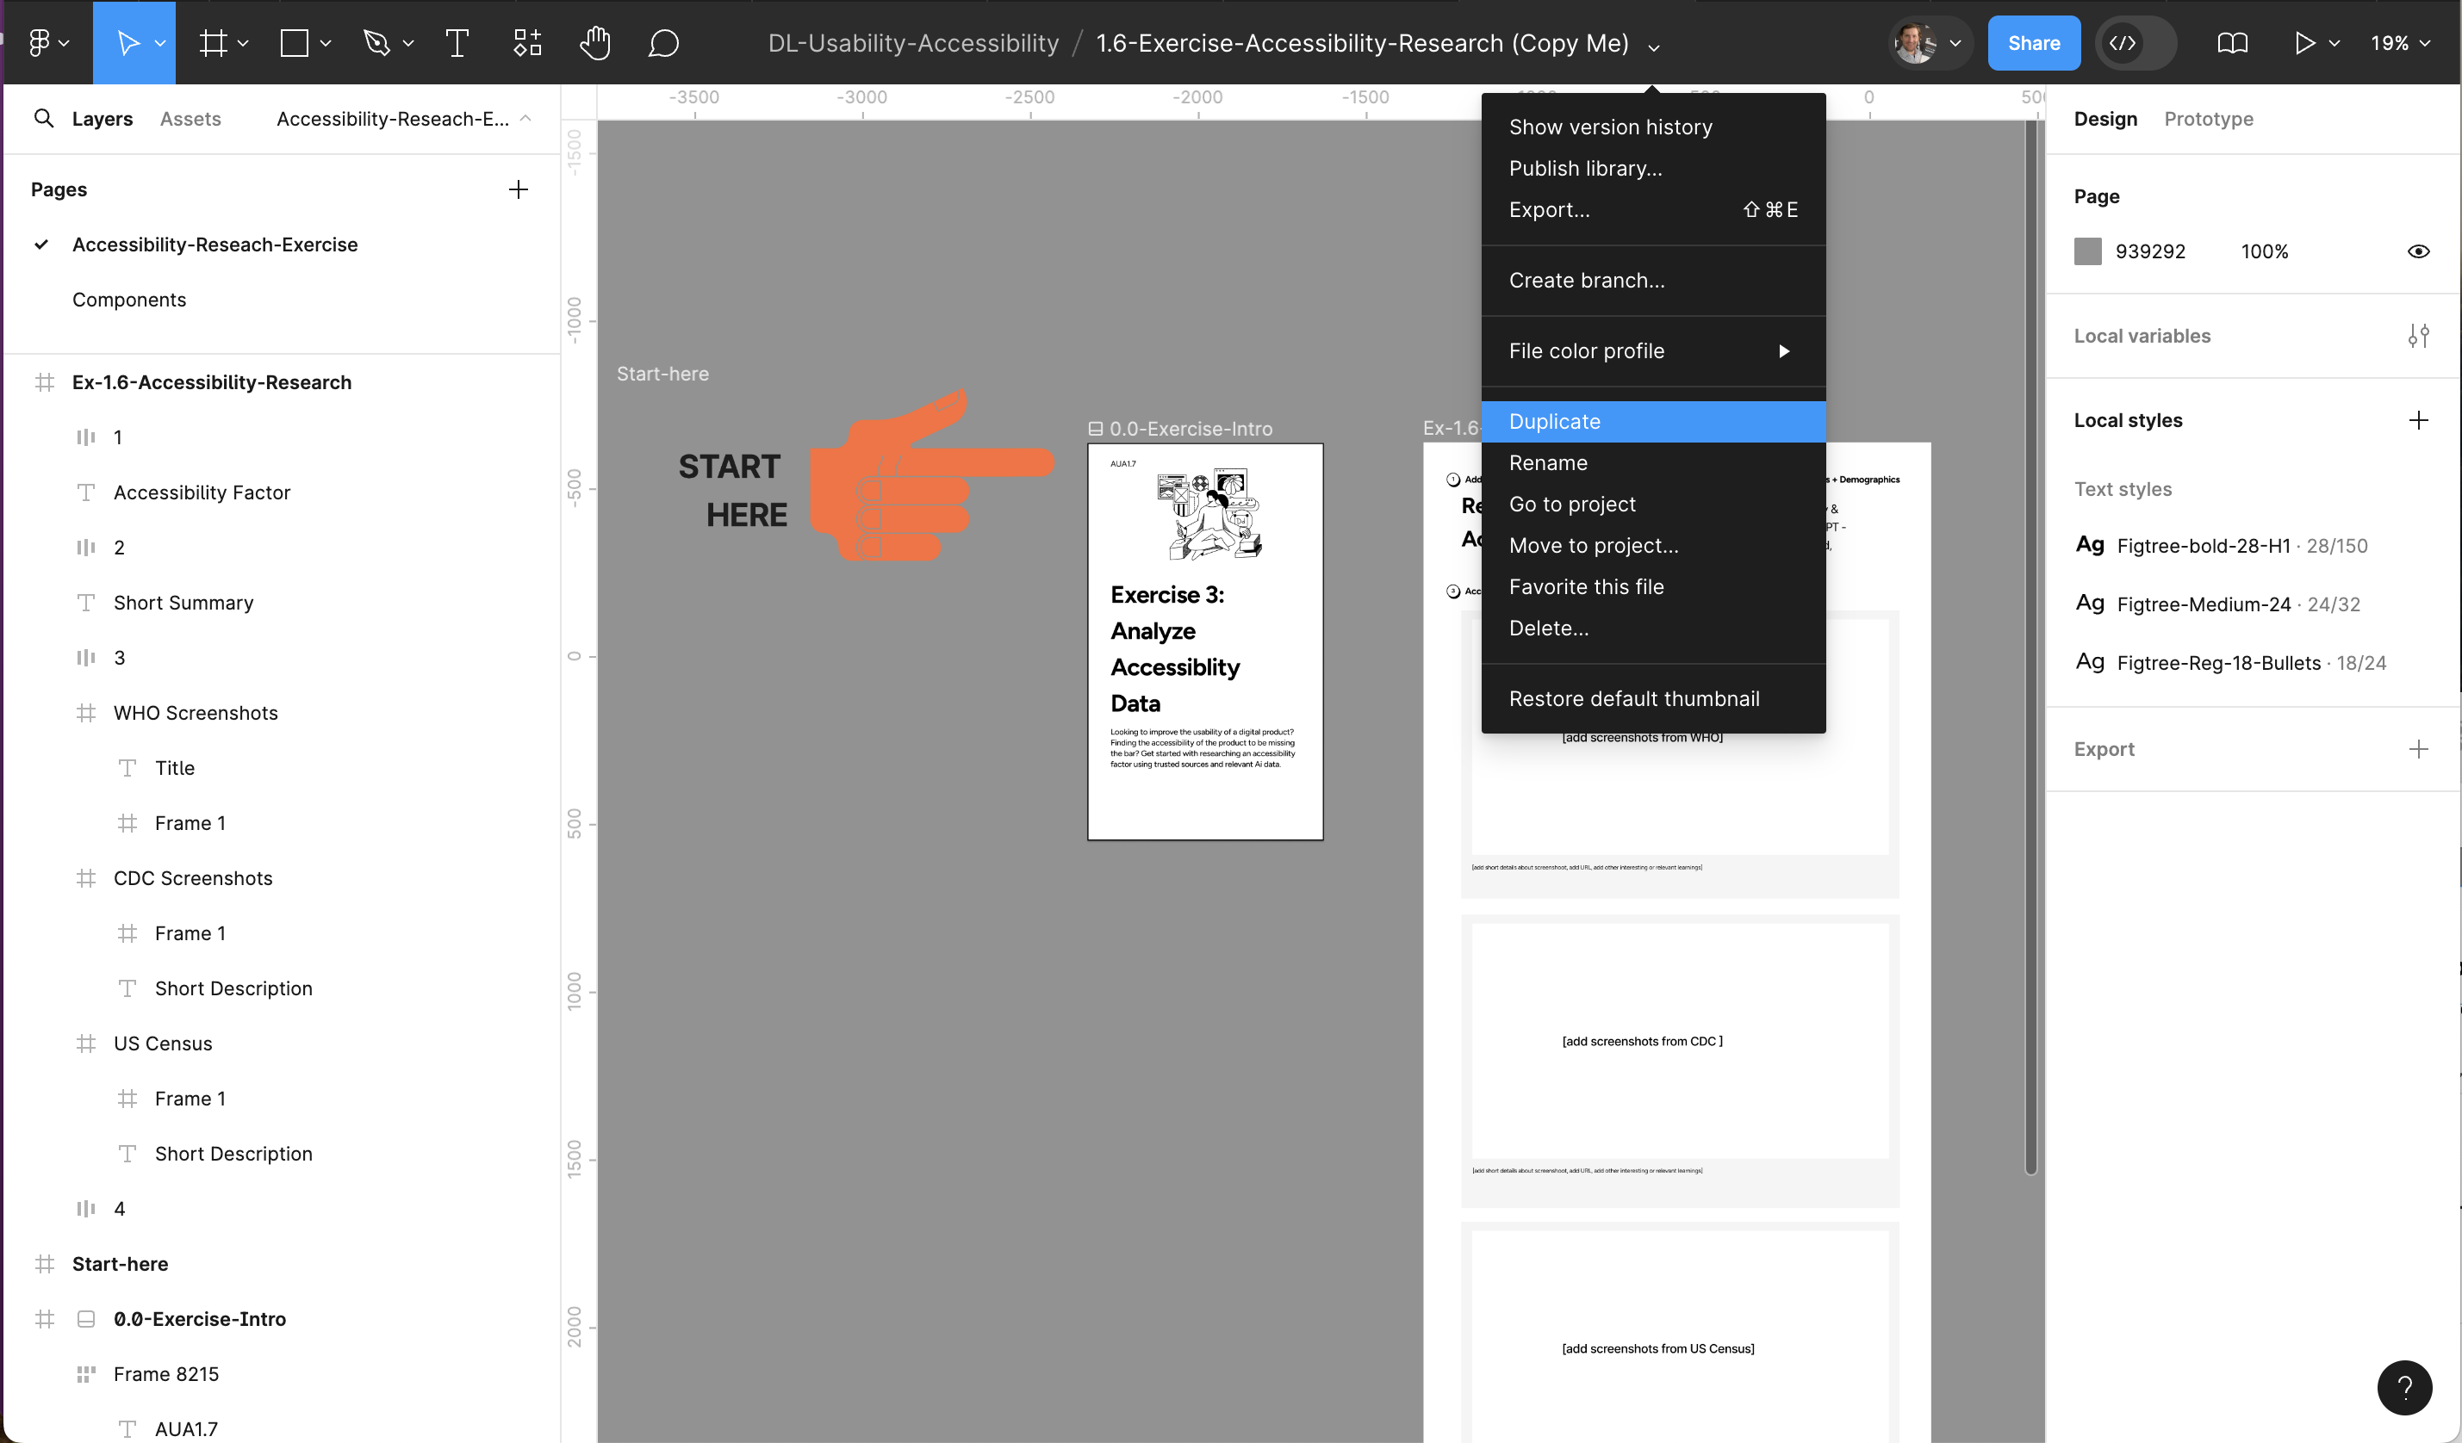2462x1443 pixels.
Task: Switch to the Prototype tab
Action: point(2208,119)
